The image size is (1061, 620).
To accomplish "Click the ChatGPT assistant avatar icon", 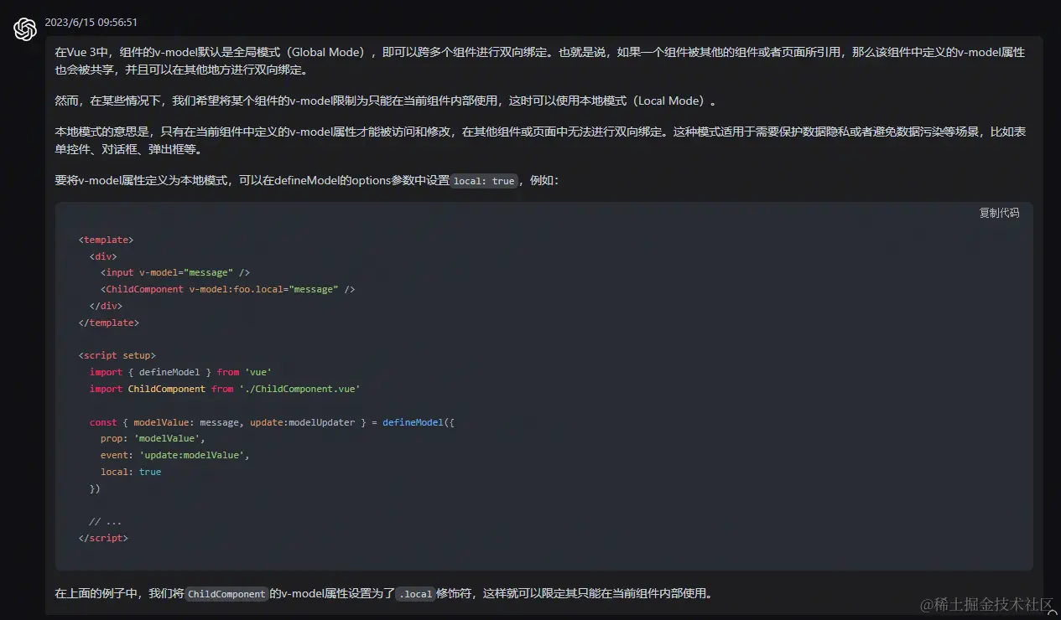I will [x=24, y=28].
